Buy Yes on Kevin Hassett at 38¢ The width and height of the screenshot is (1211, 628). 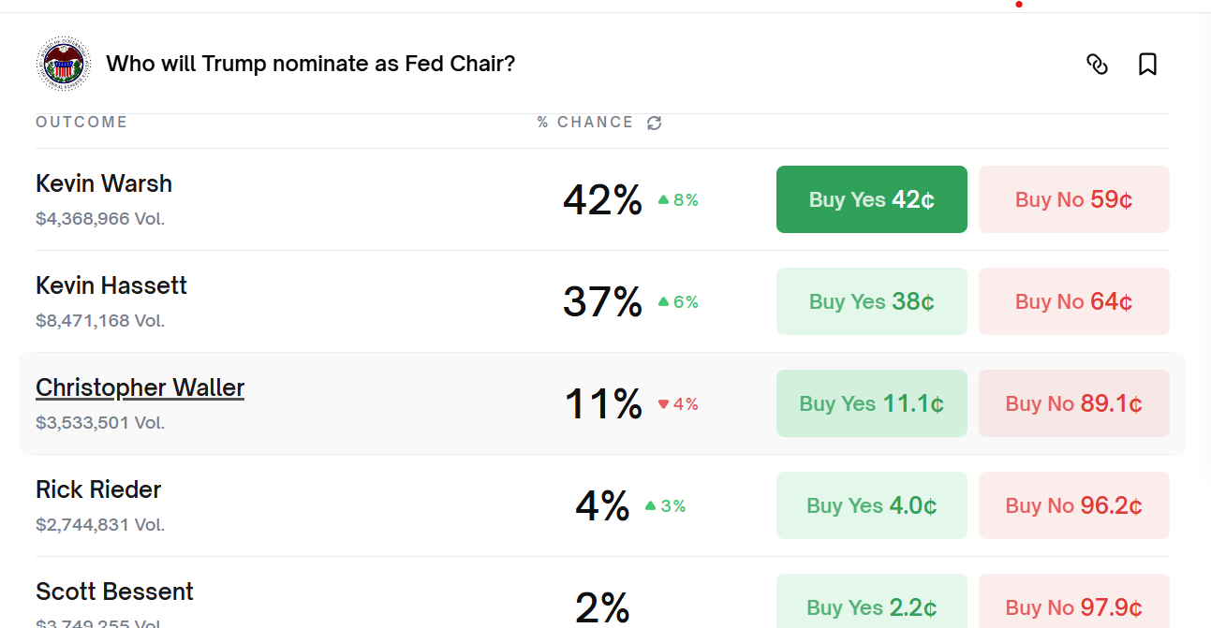pos(871,301)
